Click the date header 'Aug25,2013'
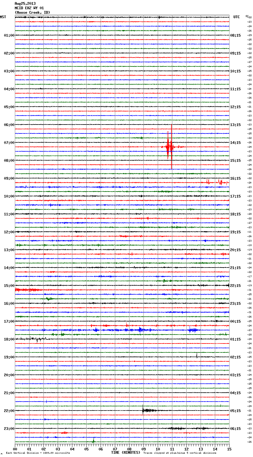This screenshot has width=253, height=457. point(25,4)
